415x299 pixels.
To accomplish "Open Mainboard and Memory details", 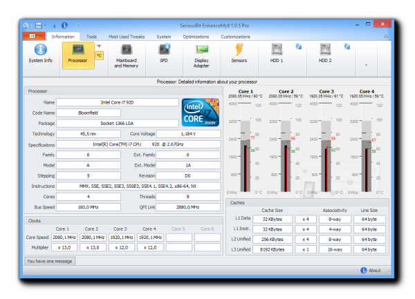I will [127, 56].
